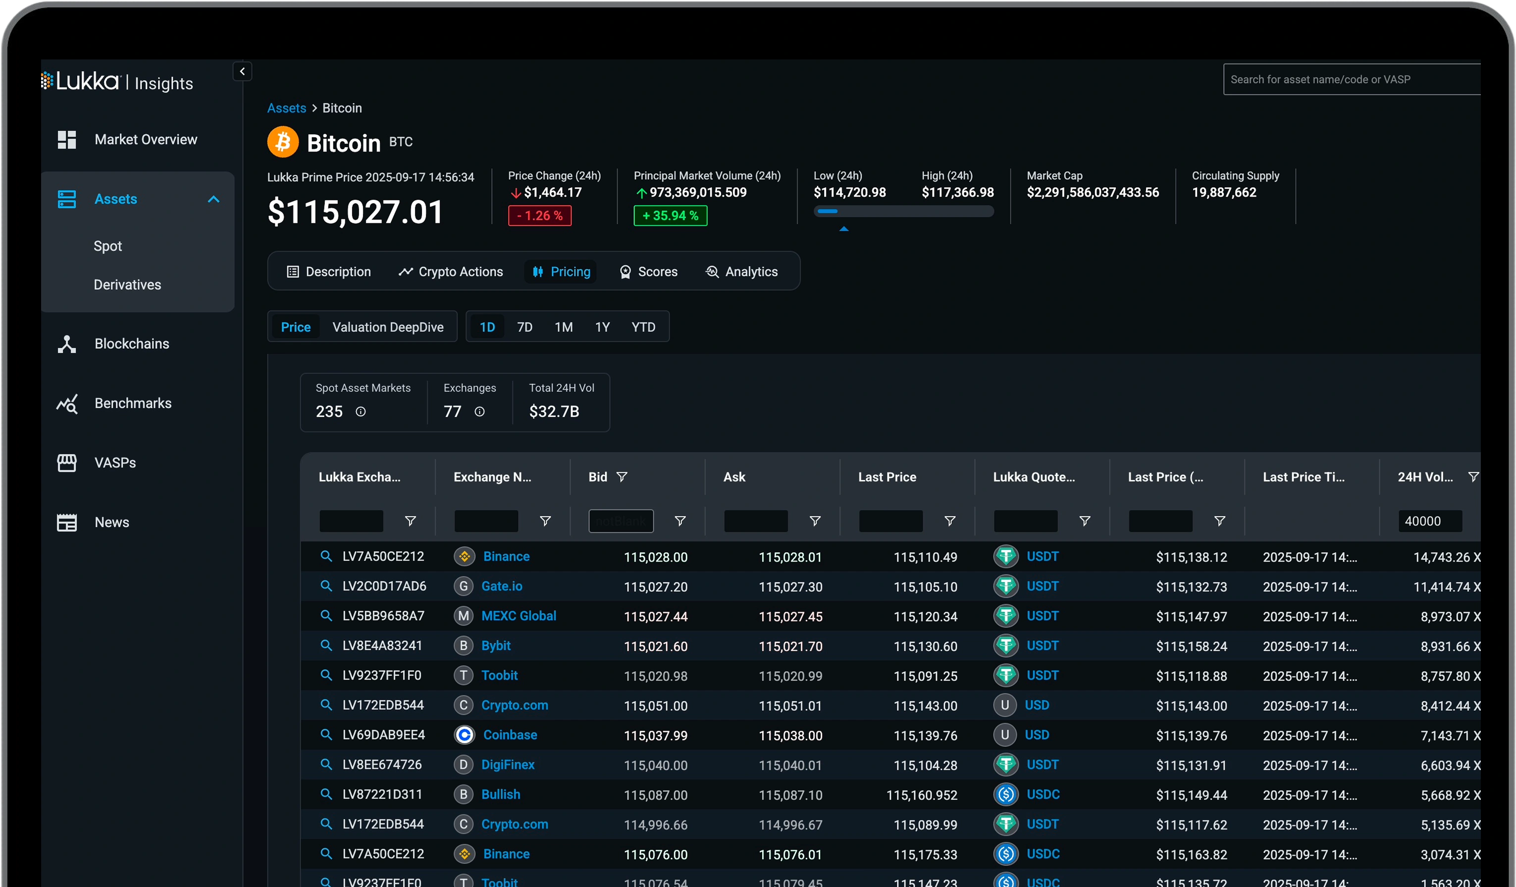The width and height of the screenshot is (1516, 887).
Task: Click magnifier icon for LV69DAB9EE4 row
Action: click(x=326, y=735)
